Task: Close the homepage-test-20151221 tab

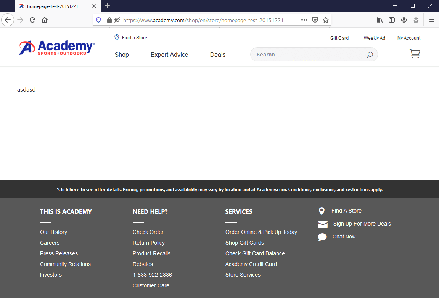Action: tap(94, 6)
